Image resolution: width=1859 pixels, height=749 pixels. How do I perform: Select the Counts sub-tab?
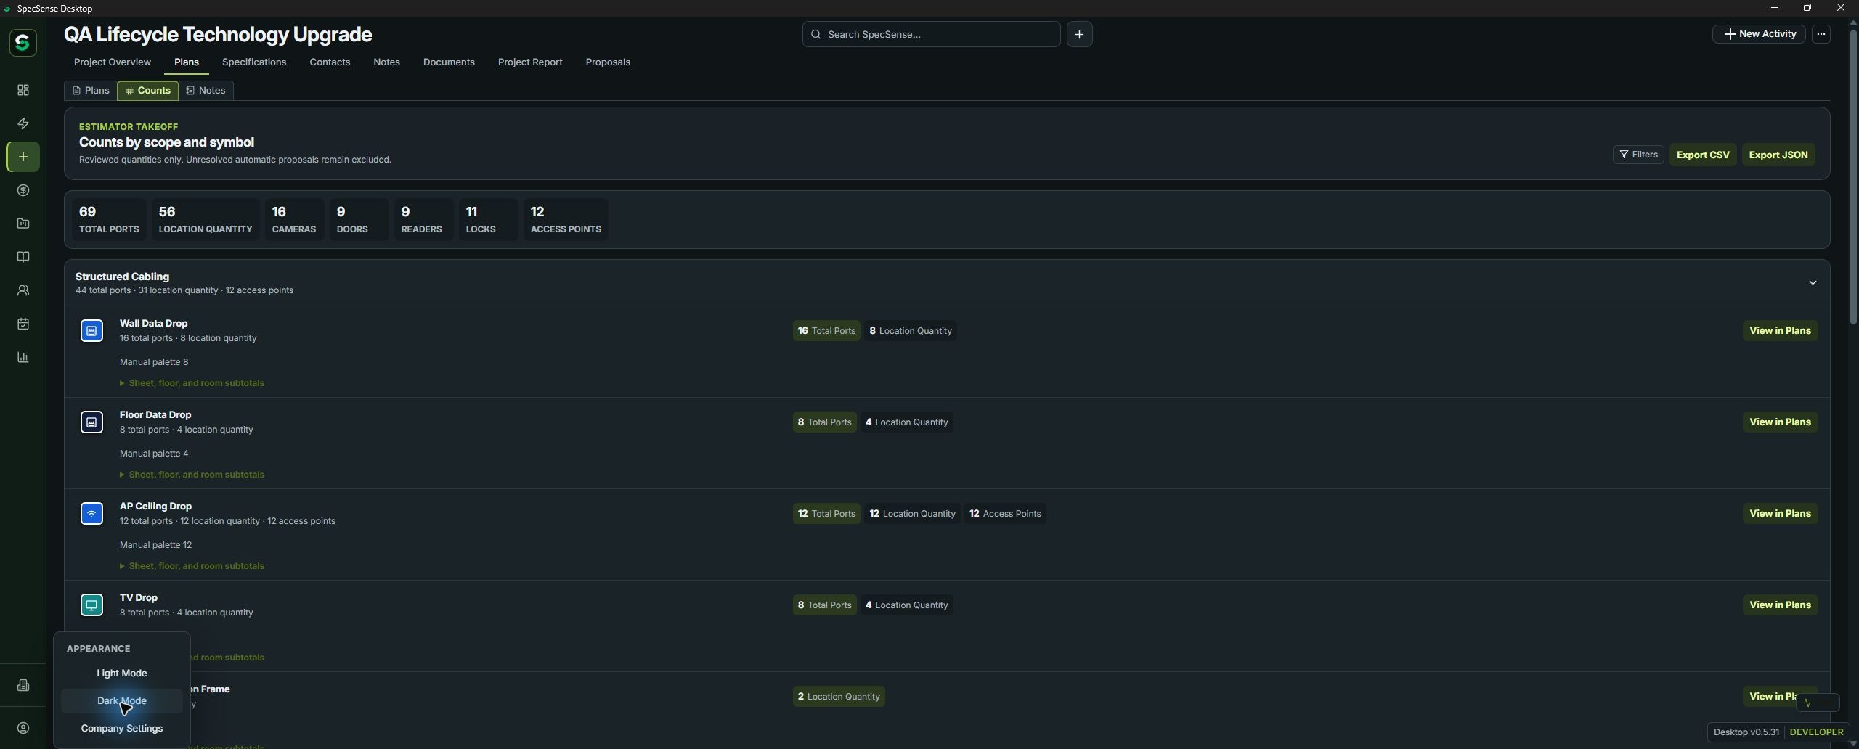click(x=147, y=91)
